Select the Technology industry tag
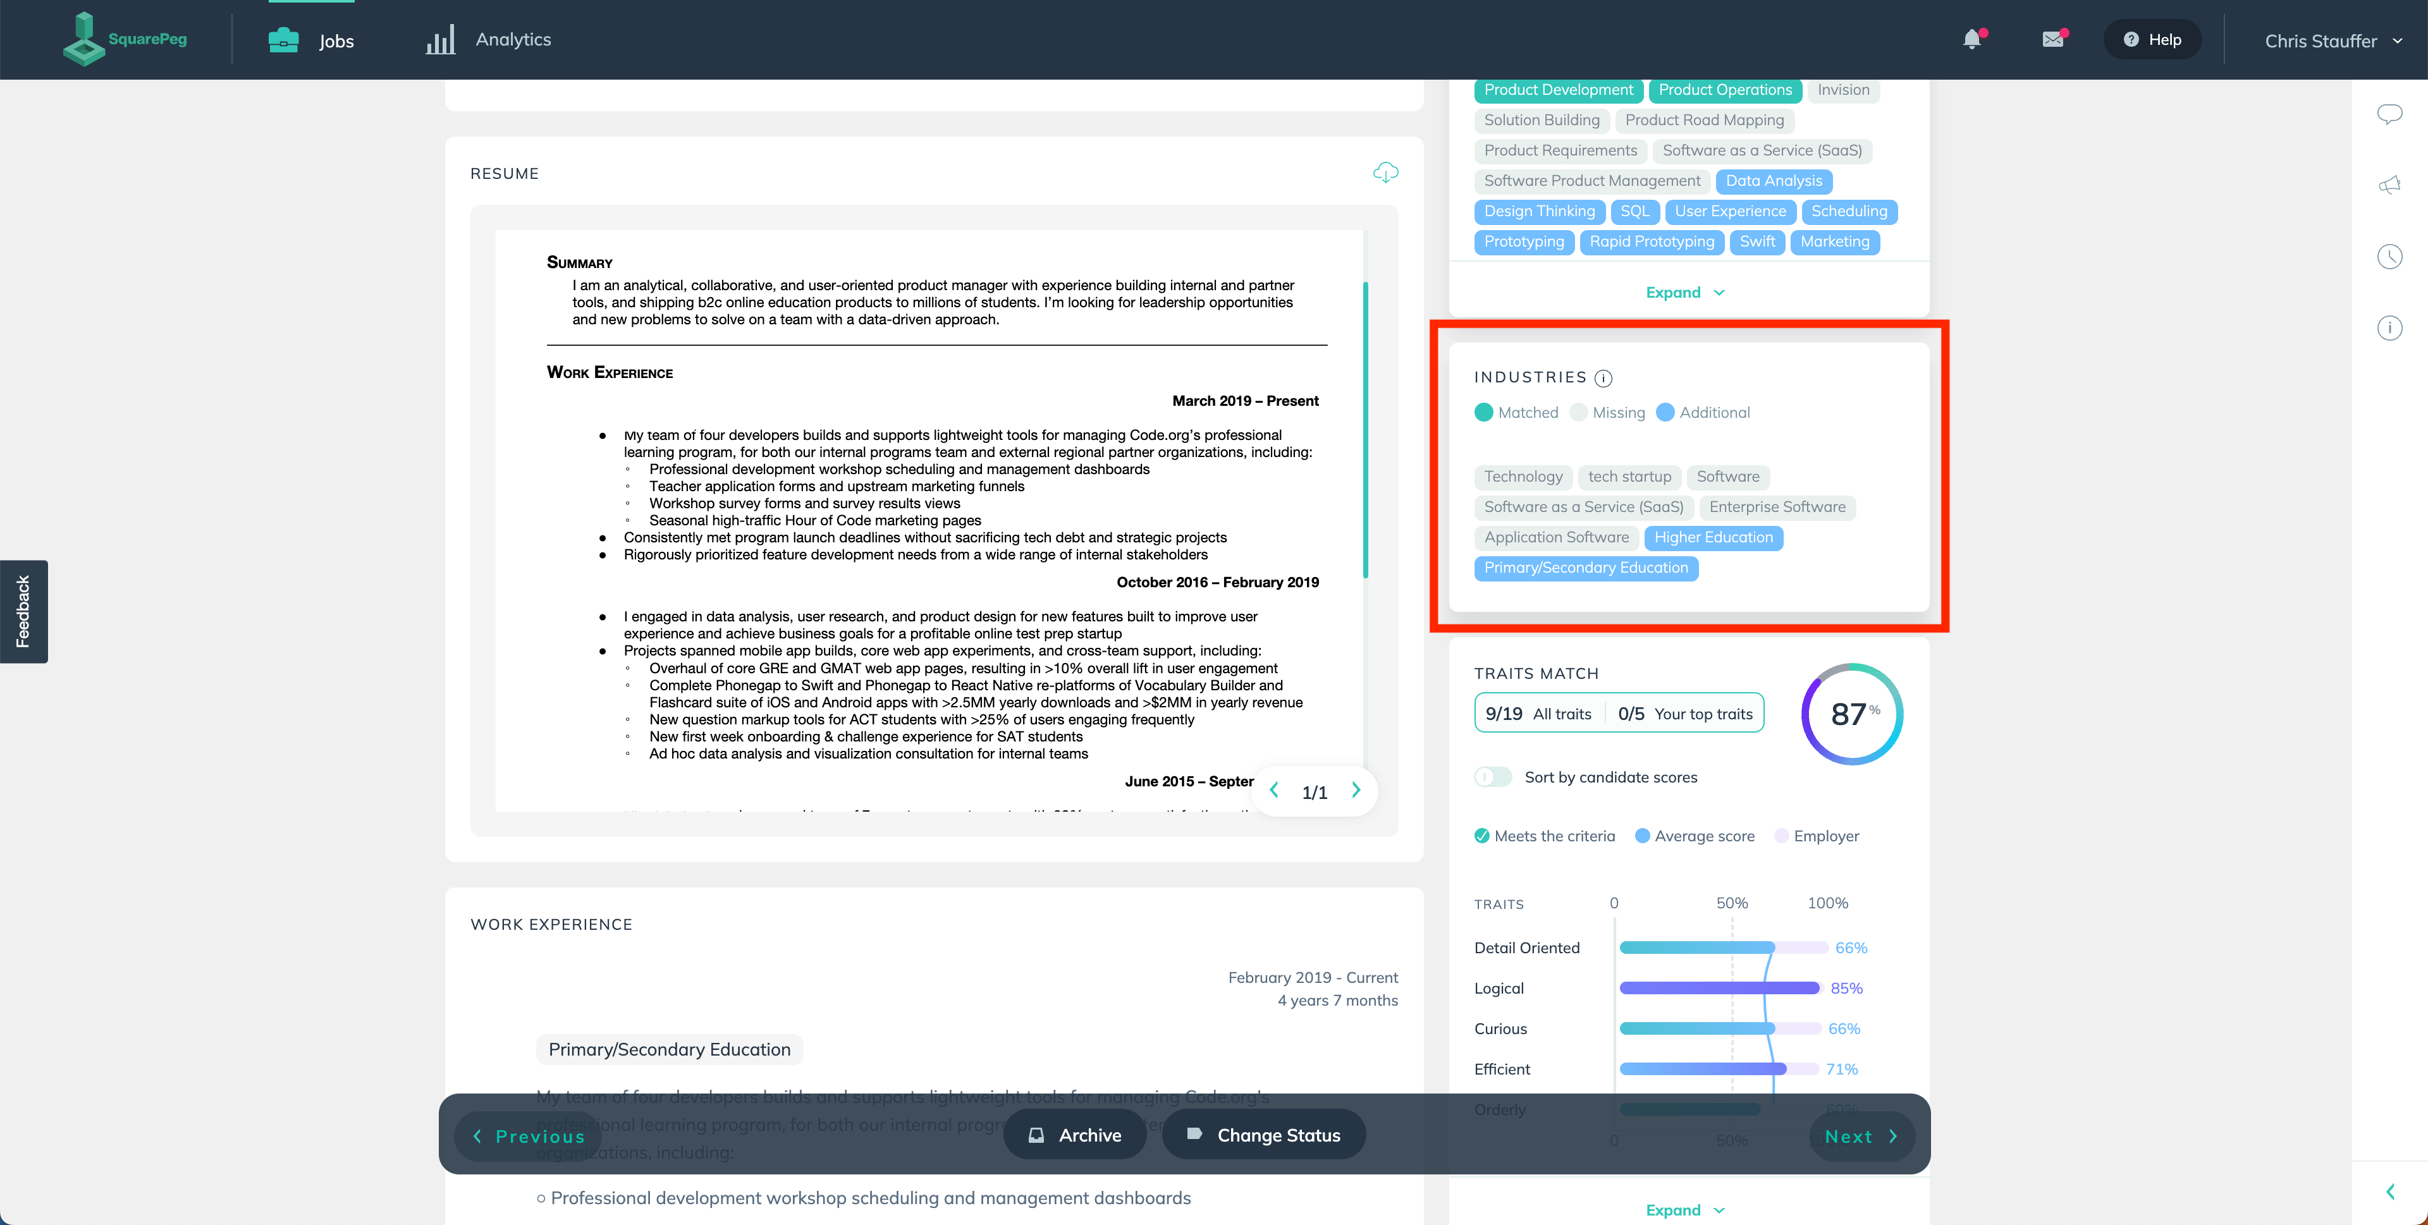 pyautogui.click(x=1523, y=477)
